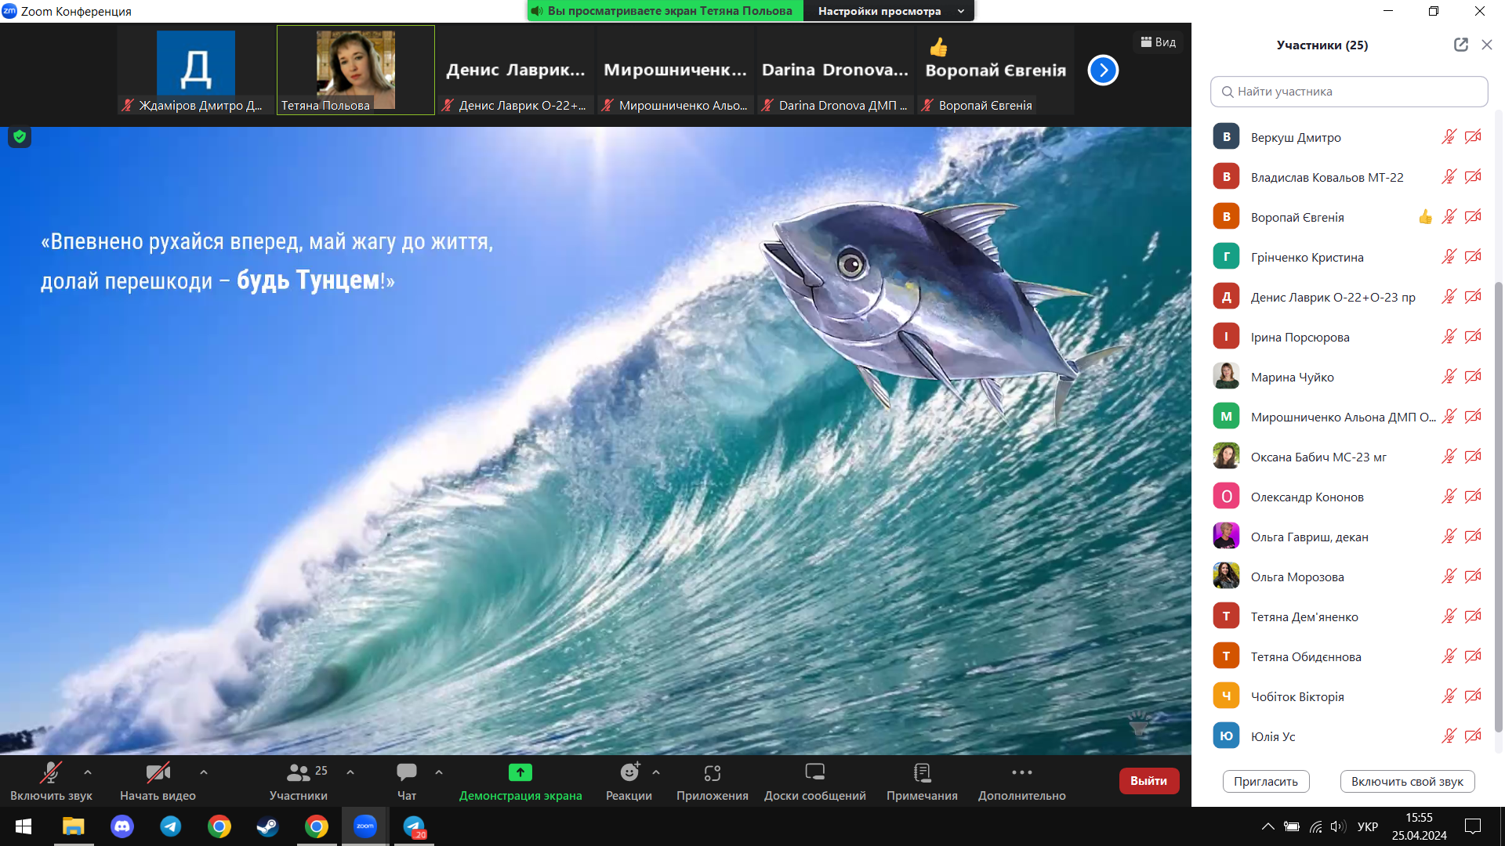Click the Найти участника search field

tap(1348, 92)
